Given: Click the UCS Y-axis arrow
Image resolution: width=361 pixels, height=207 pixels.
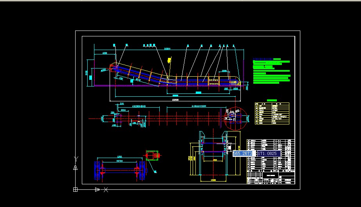Looking at the screenshot, I should coord(76,167).
